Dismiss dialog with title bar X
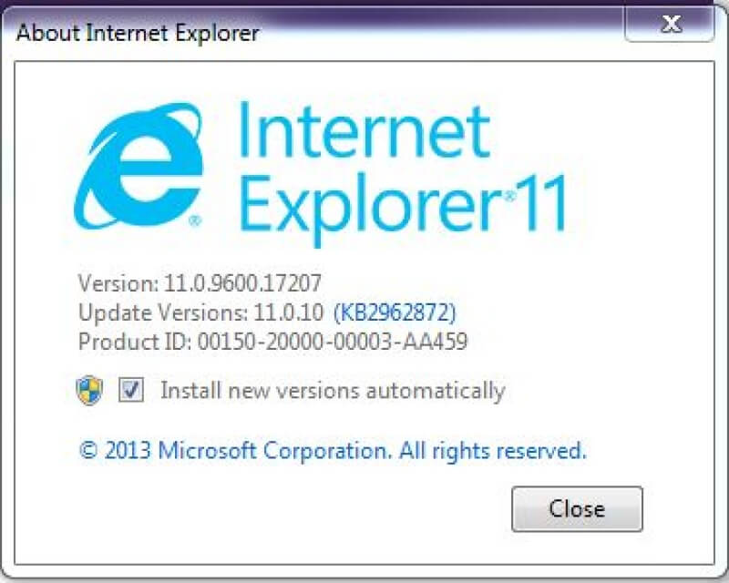729x583 pixels. tap(670, 25)
